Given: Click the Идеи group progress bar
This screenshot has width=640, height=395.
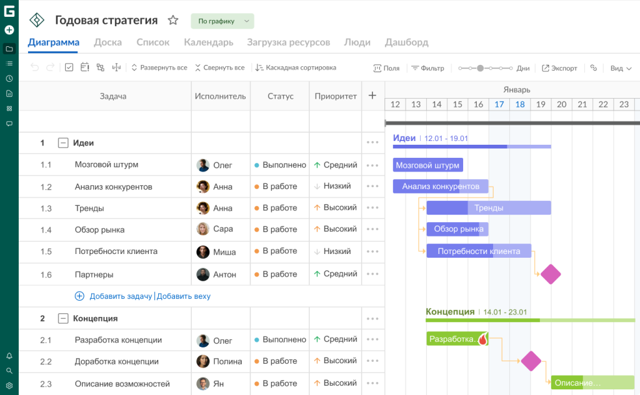Looking at the screenshot, I should (472, 147).
